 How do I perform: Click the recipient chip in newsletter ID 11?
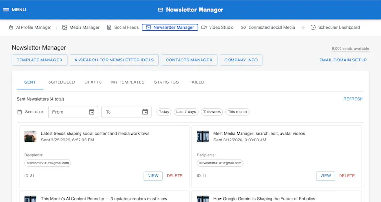click(220, 163)
